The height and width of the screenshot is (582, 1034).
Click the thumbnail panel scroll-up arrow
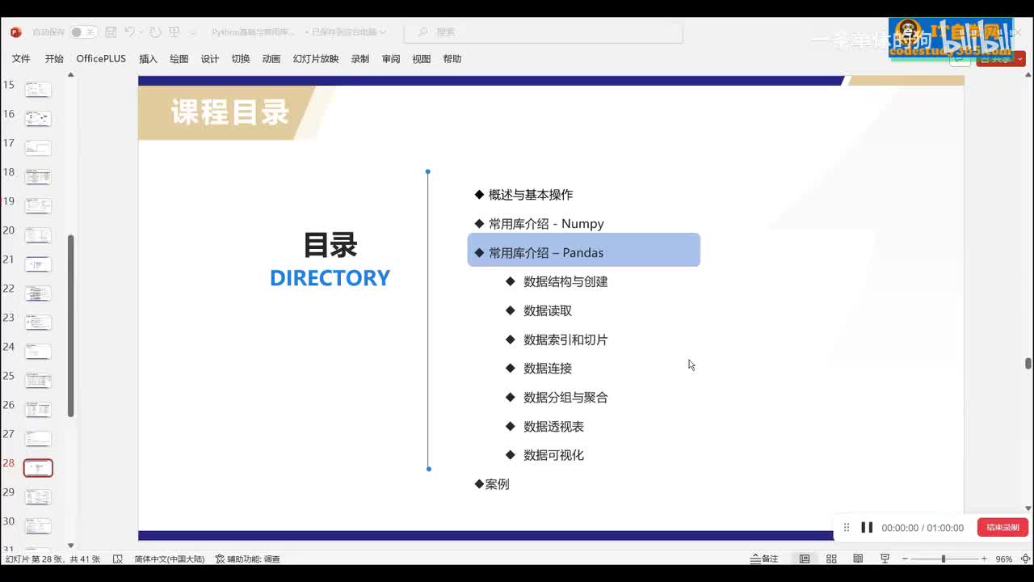tap(70, 75)
